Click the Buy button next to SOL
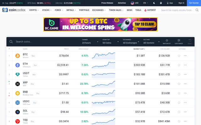 (x=33, y=112)
